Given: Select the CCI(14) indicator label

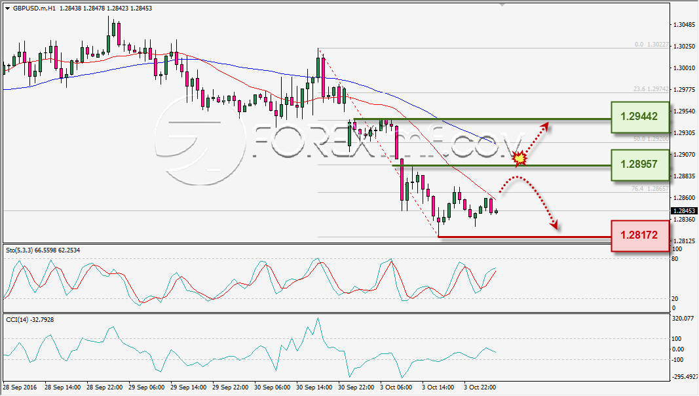Looking at the screenshot, I should pyautogui.click(x=30, y=320).
